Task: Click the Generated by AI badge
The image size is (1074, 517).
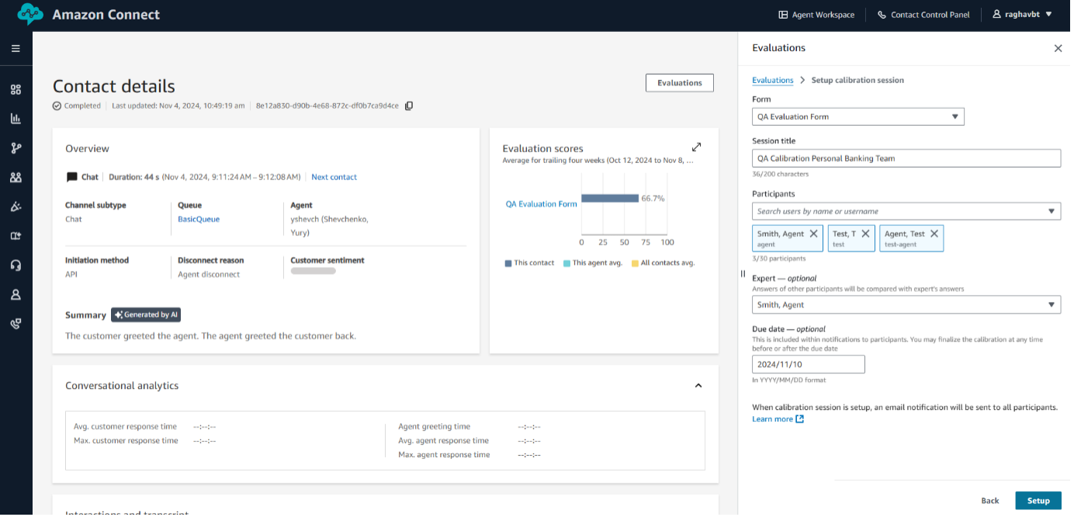Action: coord(146,314)
